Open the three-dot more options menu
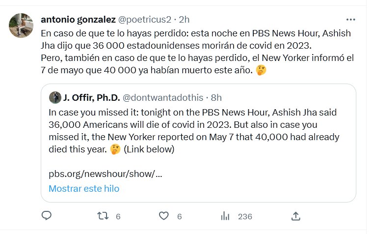Viewport: 375px width, 234px height. 350,20
